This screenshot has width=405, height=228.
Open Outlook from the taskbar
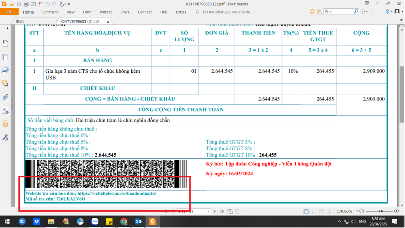[138, 222]
